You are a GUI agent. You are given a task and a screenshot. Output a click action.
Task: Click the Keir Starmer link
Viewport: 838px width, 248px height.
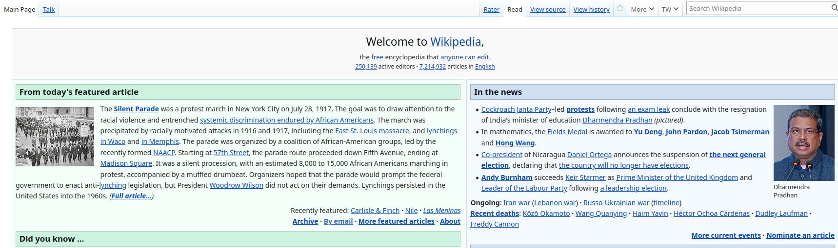click(585, 177)
